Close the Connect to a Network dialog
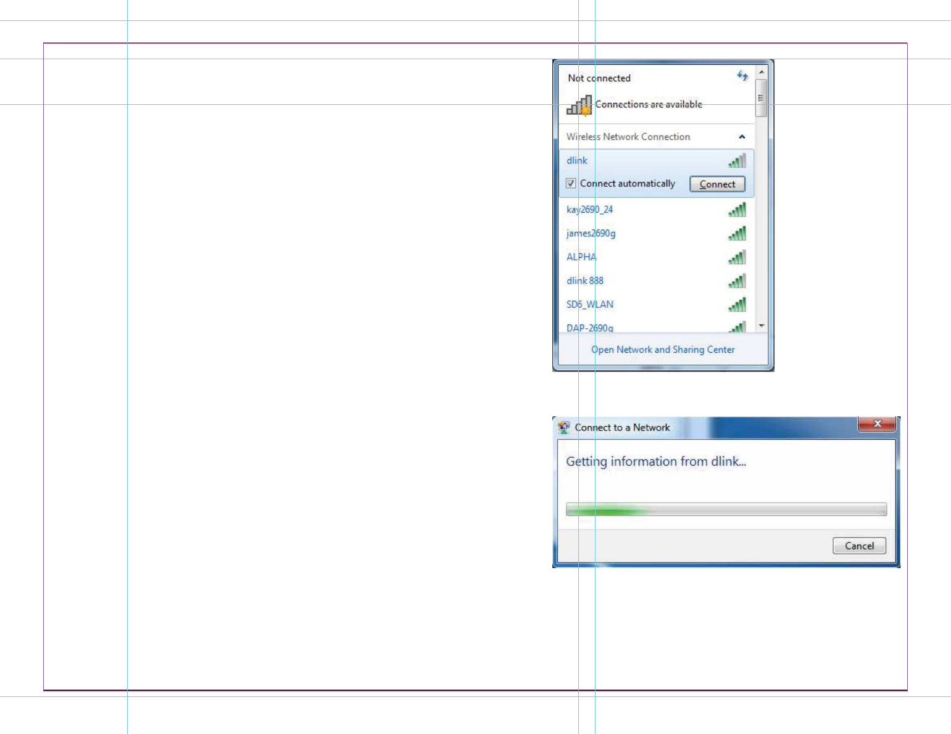Screen dimensions: 951x734 877,424
